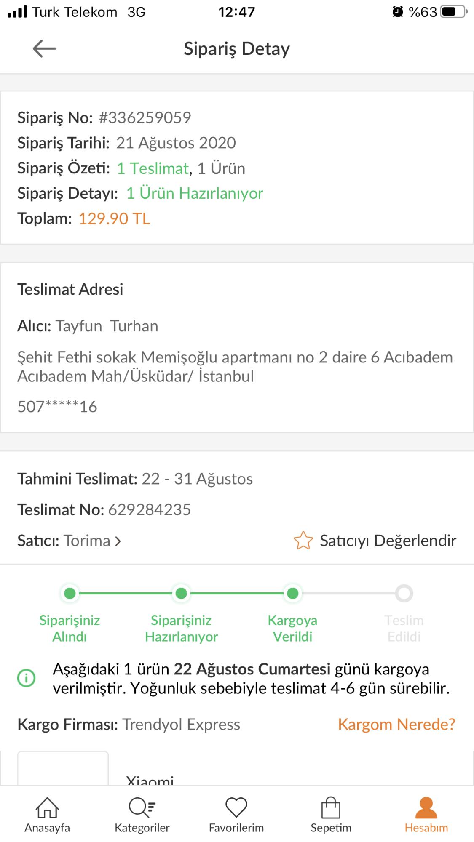Screen dimensions: 474x842
Task: Tap the green info icon
Action: click(x=27, y=678)
